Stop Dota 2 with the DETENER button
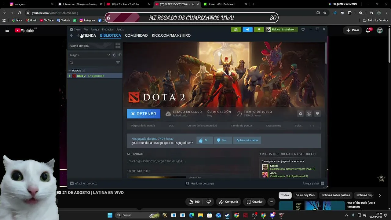The image size is (391, 220). coord(144,114)
